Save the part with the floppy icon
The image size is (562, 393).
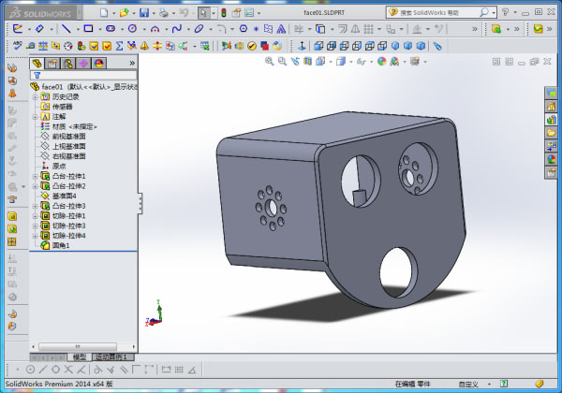144,13
